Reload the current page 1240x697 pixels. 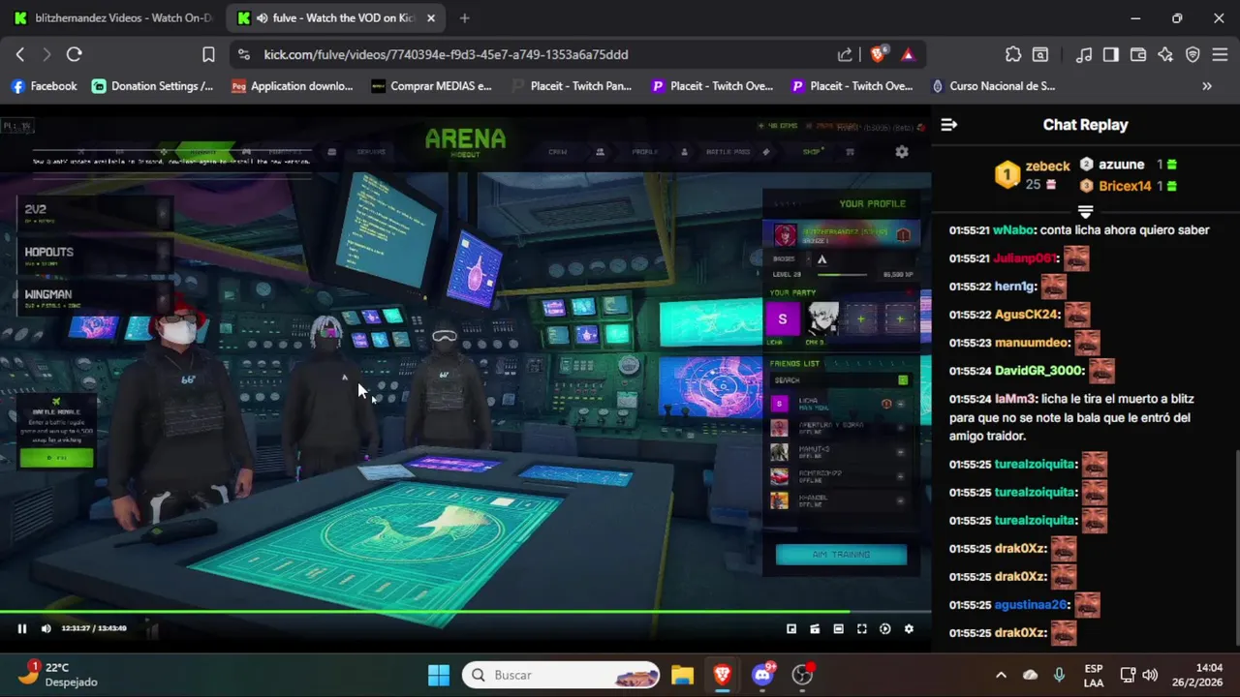tap(74, 54)
